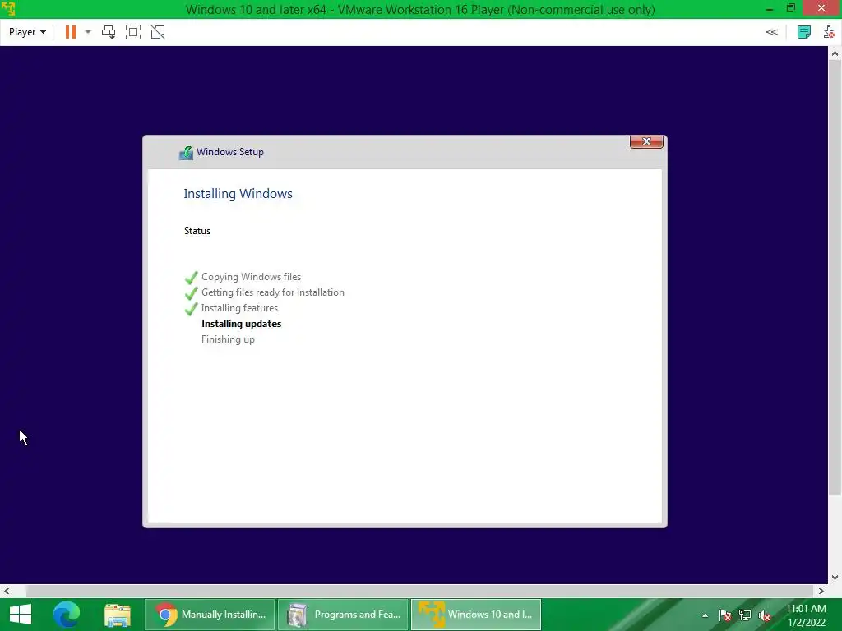Collapse the VMware toolbar chevrons

point(771,32)
